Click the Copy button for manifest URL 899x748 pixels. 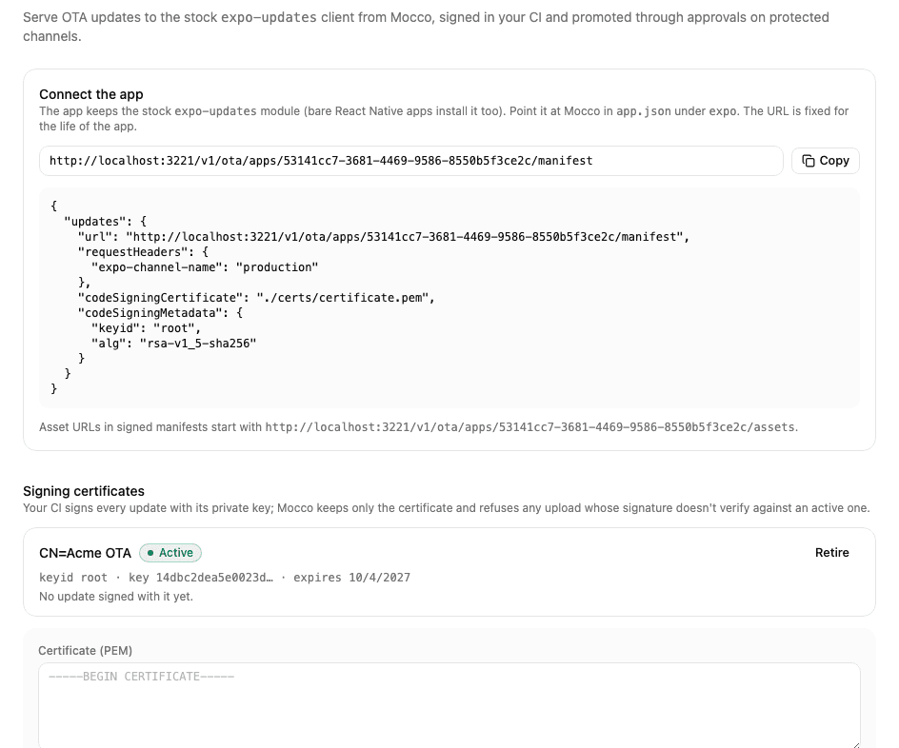(x=825, y=161)
